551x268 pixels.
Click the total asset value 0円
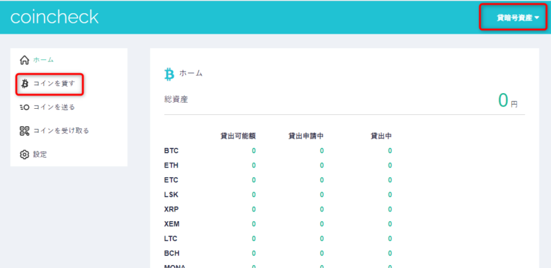click(508, 100)
